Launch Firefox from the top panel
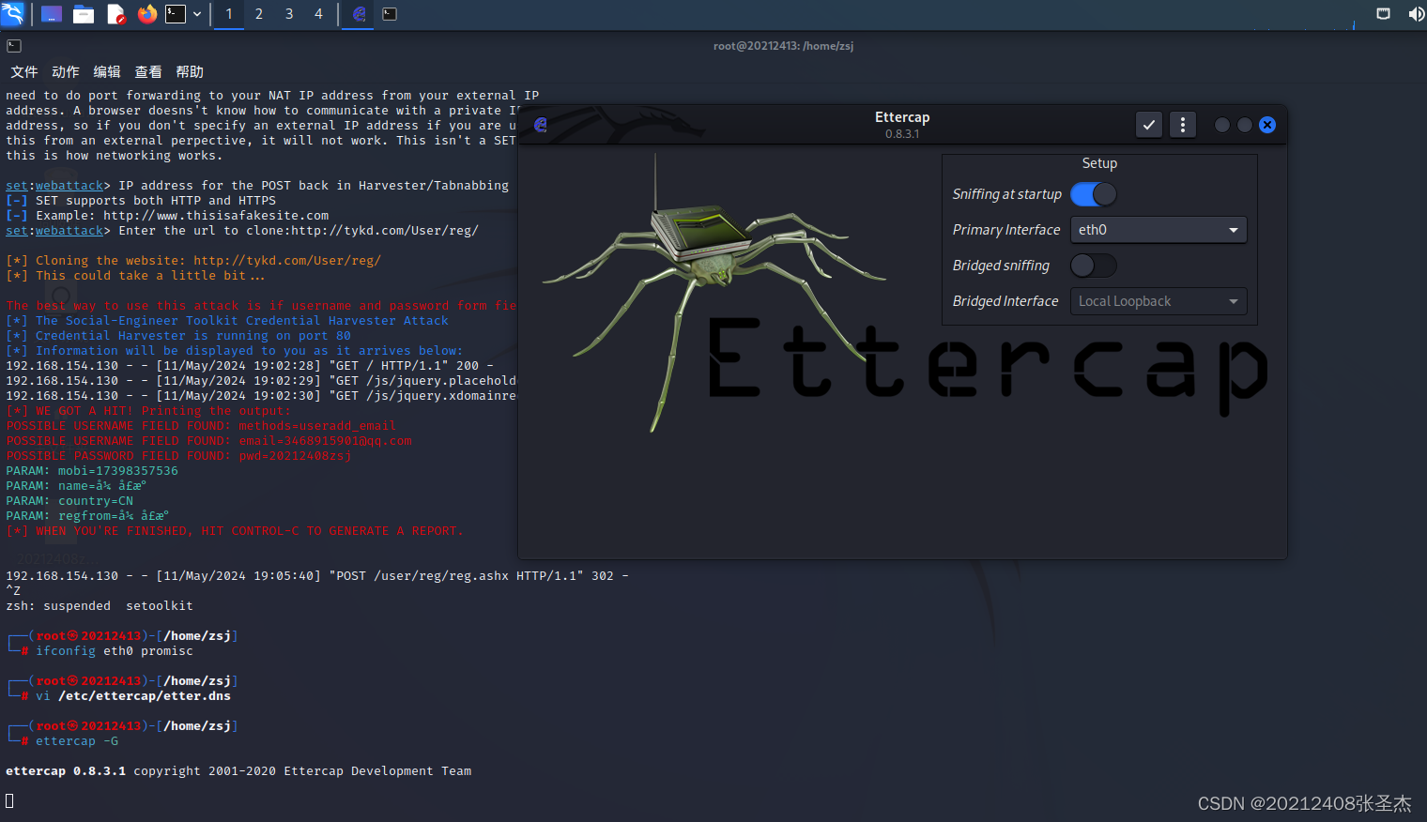This screenshot has height=822, width=1427. click(147, 14)
